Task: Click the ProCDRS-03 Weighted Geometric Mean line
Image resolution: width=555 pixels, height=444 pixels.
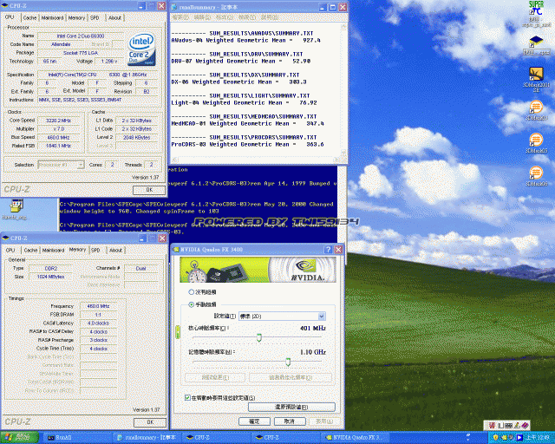Action: (247, 145)
